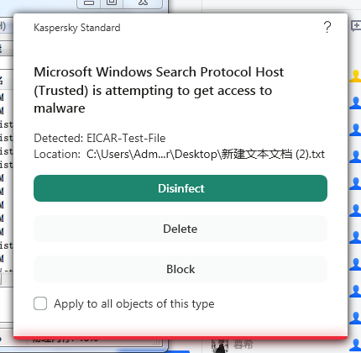Click the bottom-most blue user icon

pos(355,345)
